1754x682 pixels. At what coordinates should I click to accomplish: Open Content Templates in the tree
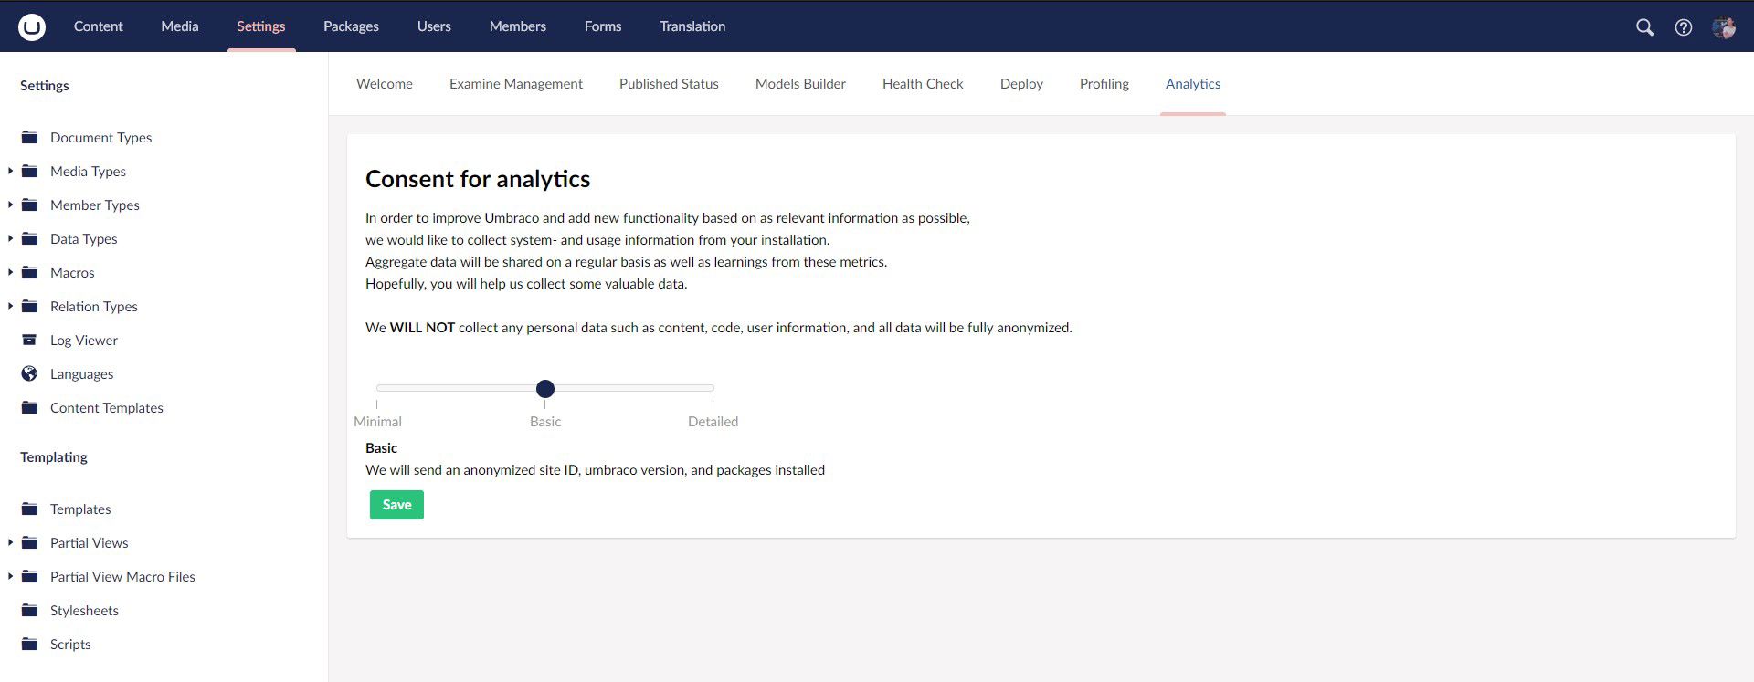[x=107, y=408]
